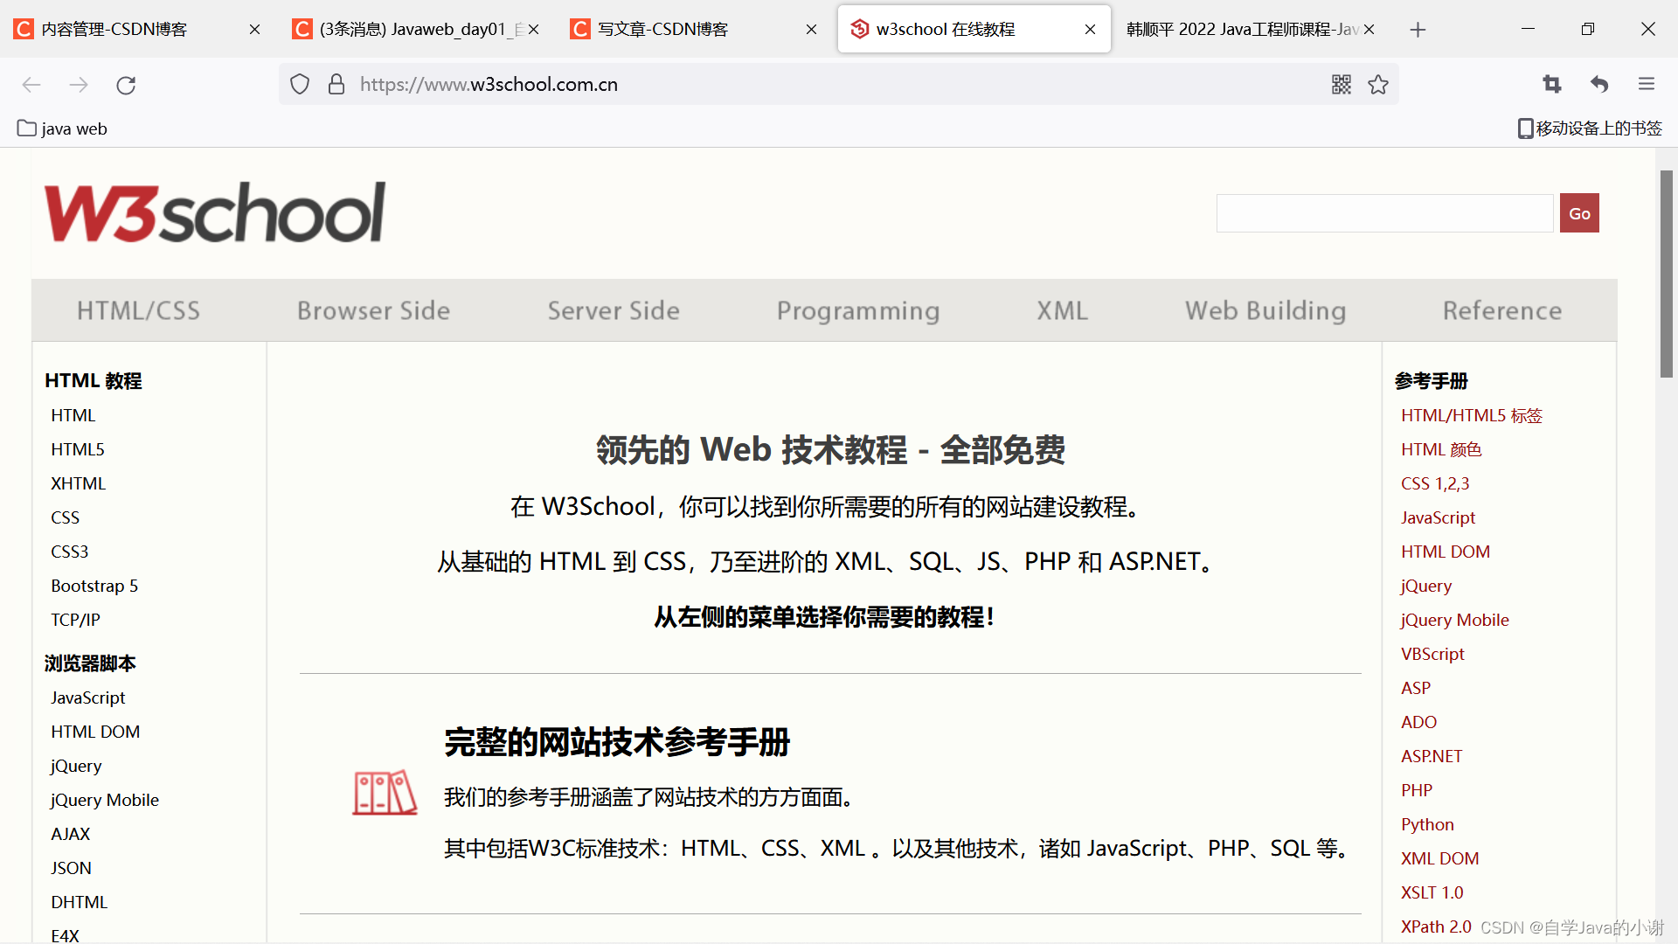Open the XML navigation menu
This screenshot has width=1678, height=944.
pyautogui.click(x=1062, y=310)
